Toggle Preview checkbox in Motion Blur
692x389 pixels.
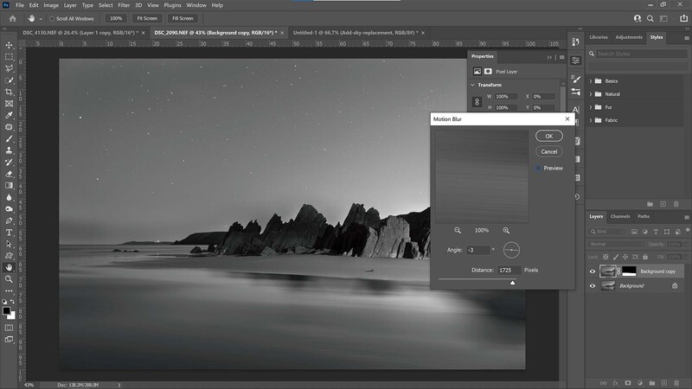[538, 168]
